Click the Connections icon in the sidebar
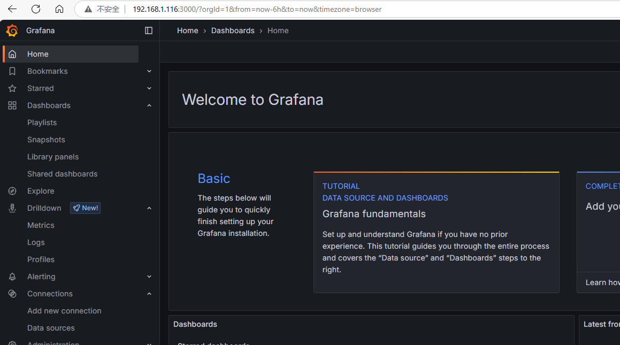The width and height of the screenshot is (620, 345). point(12,294)
